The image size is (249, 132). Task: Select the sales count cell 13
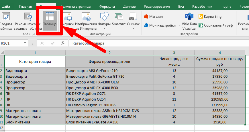pyautogui.click(x=174, y=71)
